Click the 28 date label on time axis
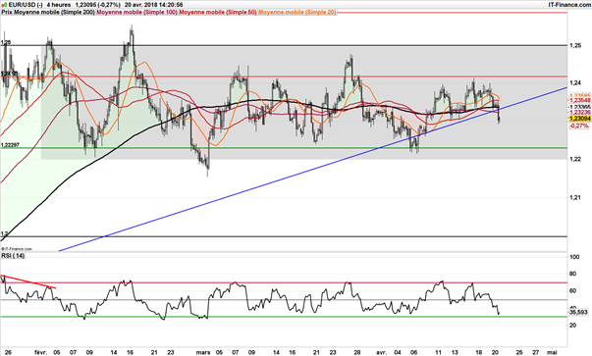 358,353
